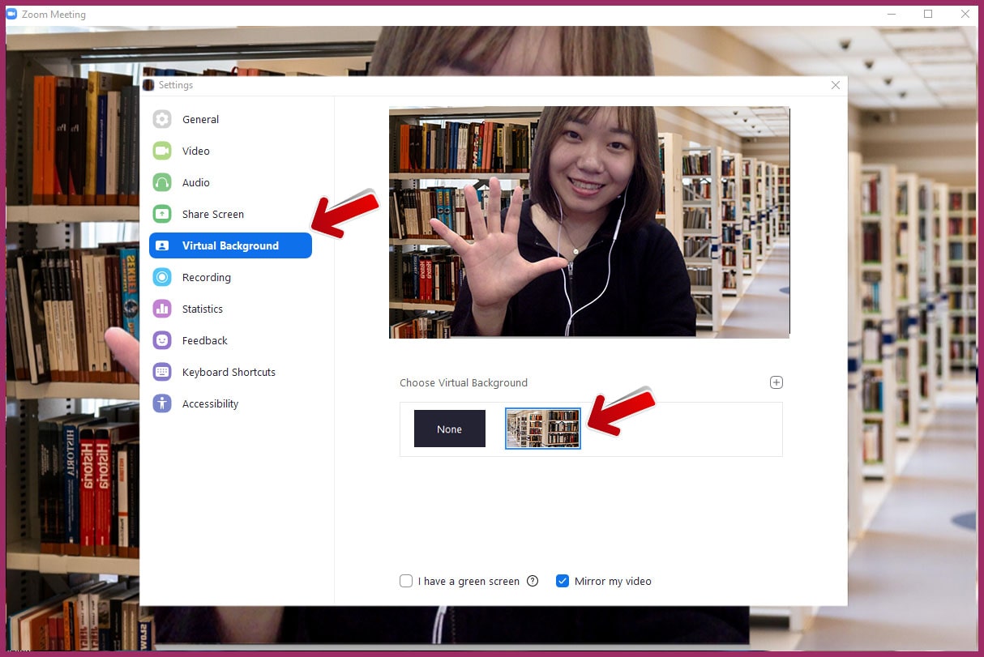Open the General settings tab
Screen dimensions: 984x657
[230, 119]
